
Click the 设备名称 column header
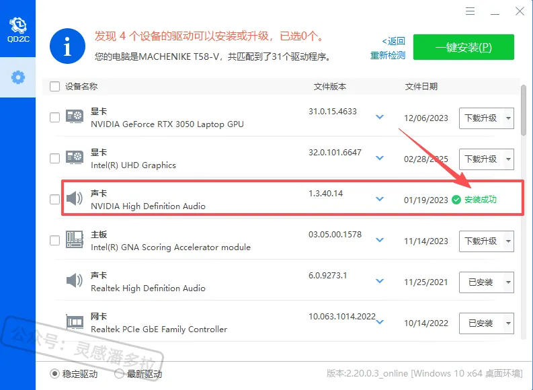click(x=81, y=86)
